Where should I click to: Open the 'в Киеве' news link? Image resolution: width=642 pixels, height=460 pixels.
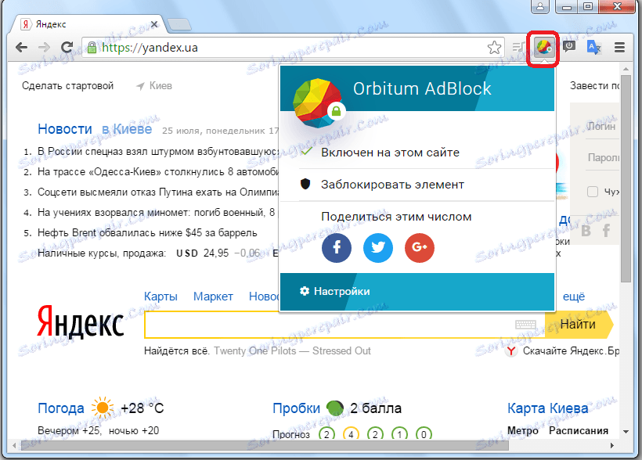(127, 129)
